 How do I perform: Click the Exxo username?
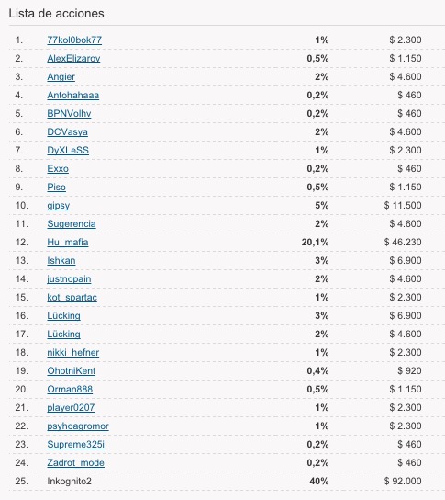coord(58,169)
